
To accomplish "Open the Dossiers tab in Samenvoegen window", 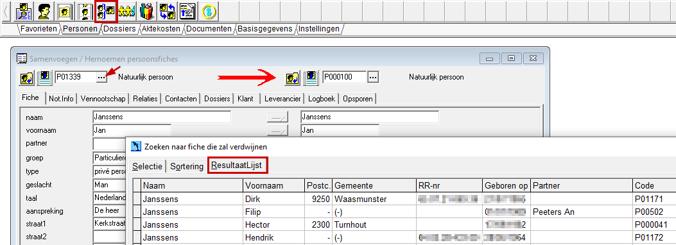I will click(217, 99).
